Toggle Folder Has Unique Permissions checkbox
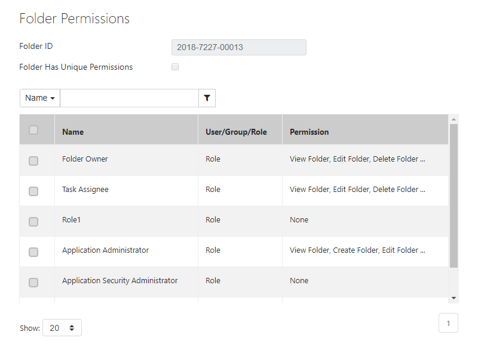478x344 pixels. [x=175, y=67]
